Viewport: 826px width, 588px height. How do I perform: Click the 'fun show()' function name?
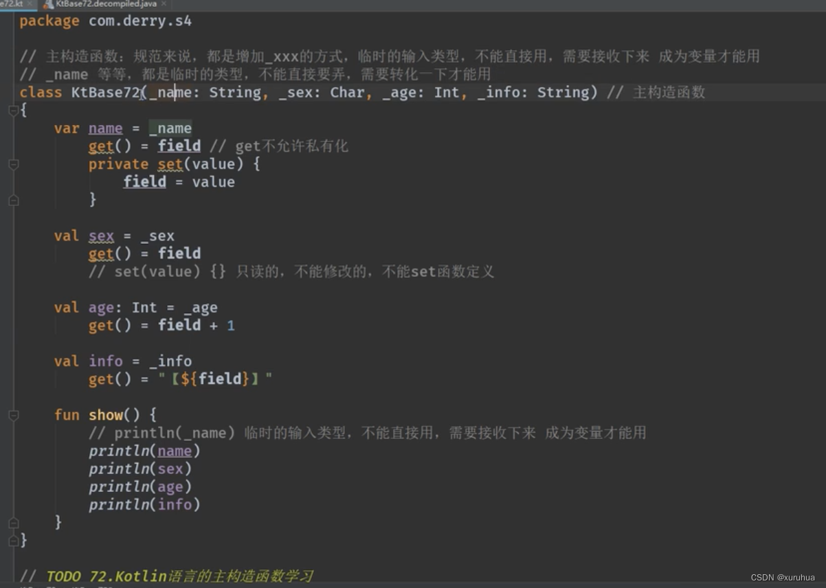tap(106, 415)
